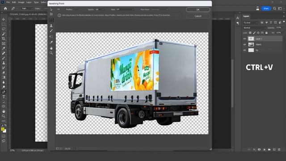Toggle the lock transparent pixels option
Viewport: 286px width, 161px height.
coord(250,33)
